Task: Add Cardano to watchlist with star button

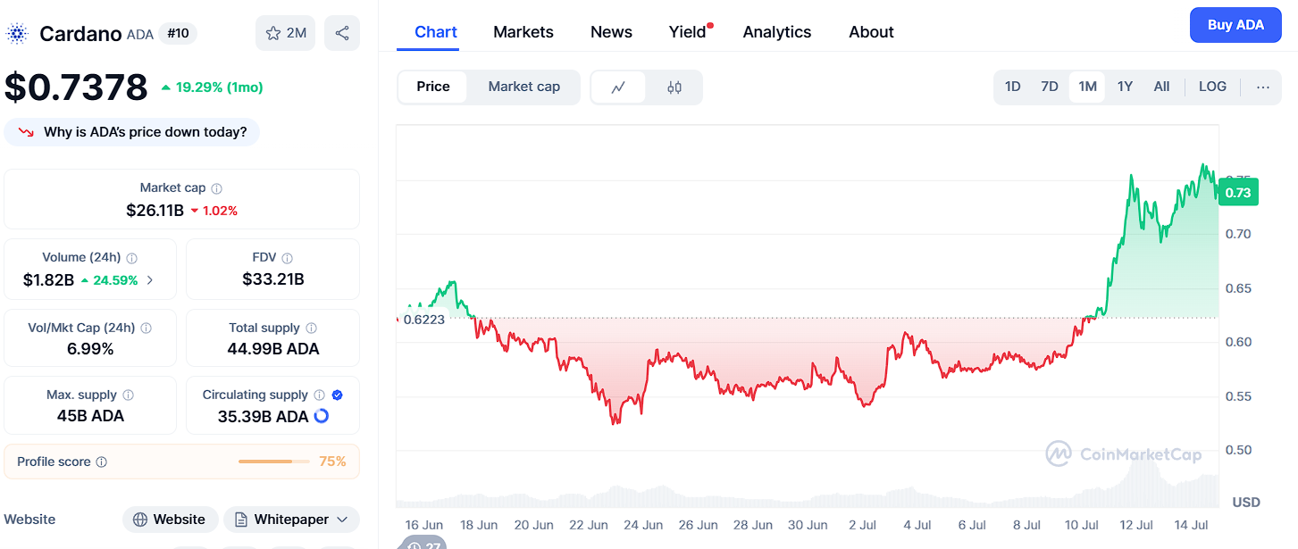Action: click(285, 33)
